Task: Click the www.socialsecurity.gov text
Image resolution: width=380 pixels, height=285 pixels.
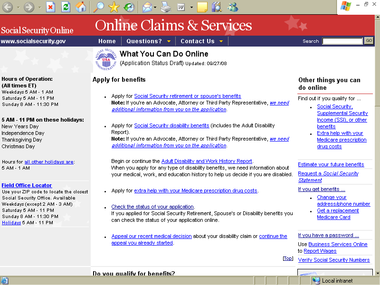Action: [x=33, y=41]
